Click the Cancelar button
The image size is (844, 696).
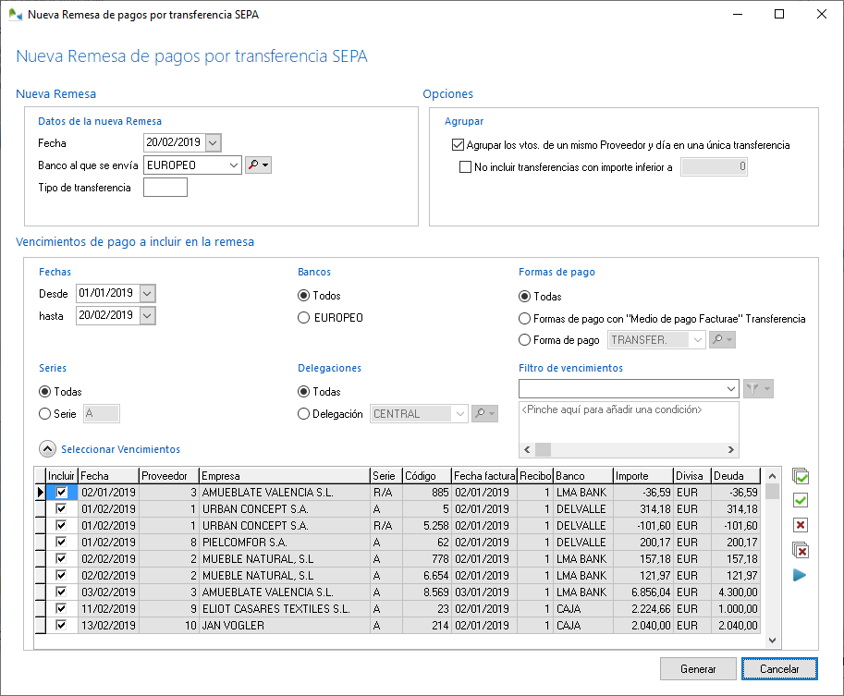pyautogui.click(x=779, y=668)
